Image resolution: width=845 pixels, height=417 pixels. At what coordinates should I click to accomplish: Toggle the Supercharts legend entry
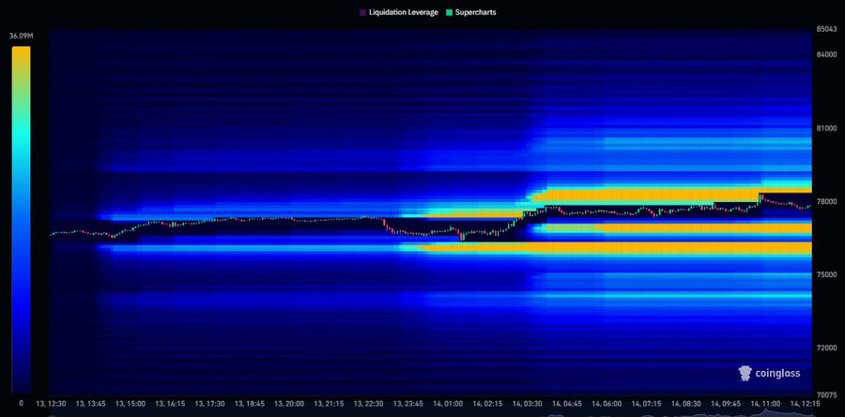point(470,12)
